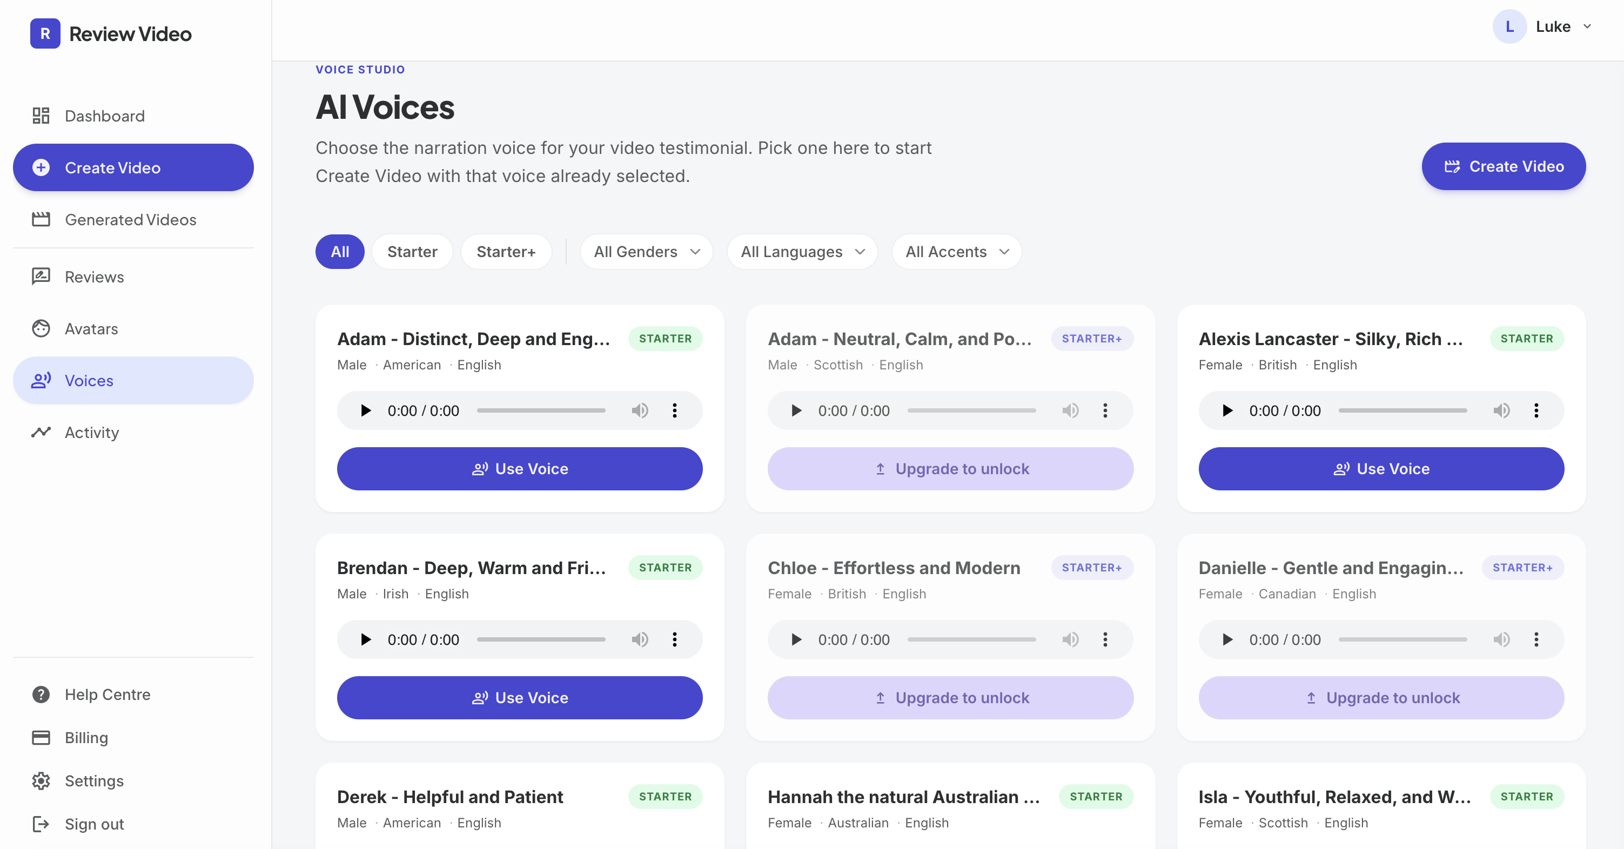1624x849 pixels.
Task: Open more options for Brendan player
Action: (675, 640)
